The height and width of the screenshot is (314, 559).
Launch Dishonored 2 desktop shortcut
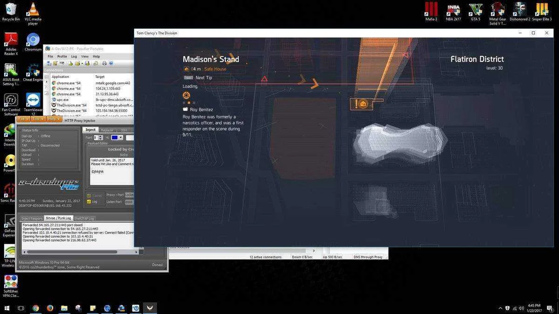tap(519, 12)
